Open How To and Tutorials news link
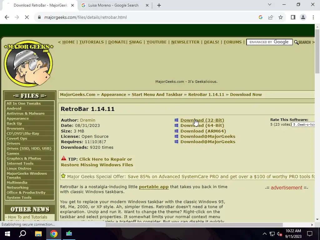The width and height of the screenshot is (320, 240). click(27, 217)
